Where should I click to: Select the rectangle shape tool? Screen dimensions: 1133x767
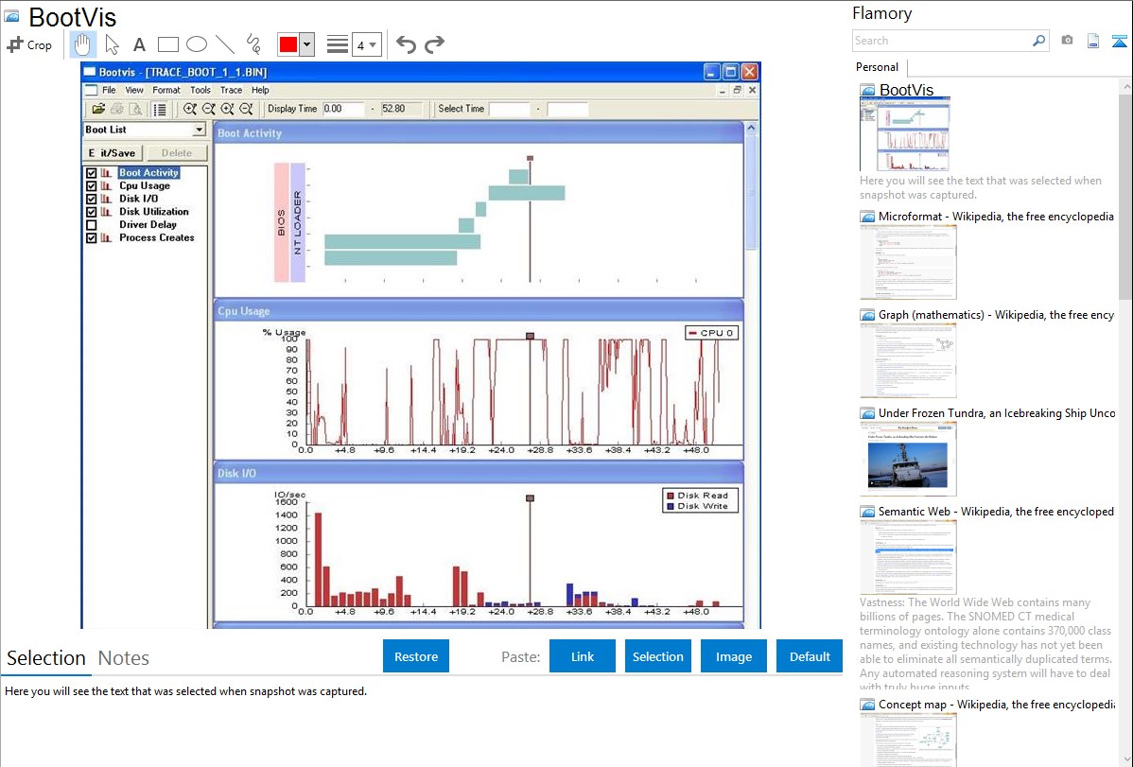(167, 44)
